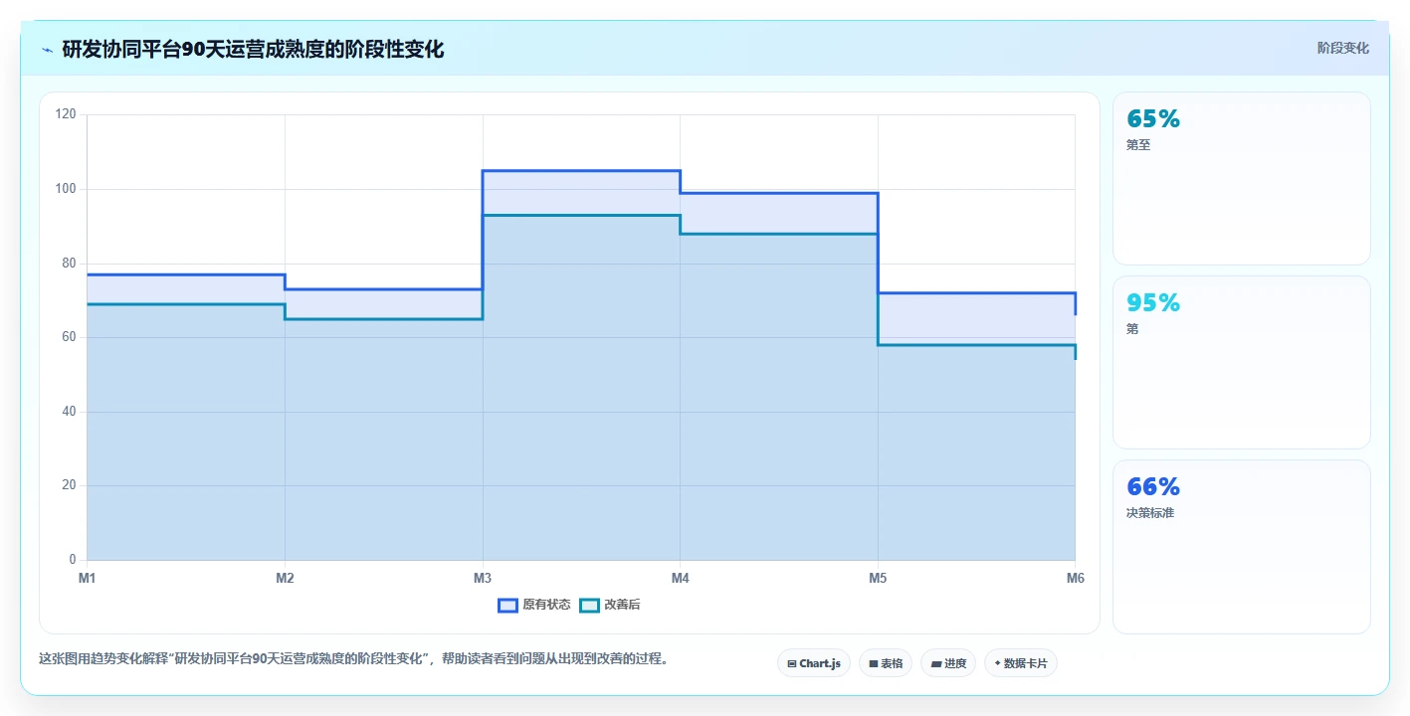Click the description text below the chart
1410x716 pixels.
click(x=355, y=658)
